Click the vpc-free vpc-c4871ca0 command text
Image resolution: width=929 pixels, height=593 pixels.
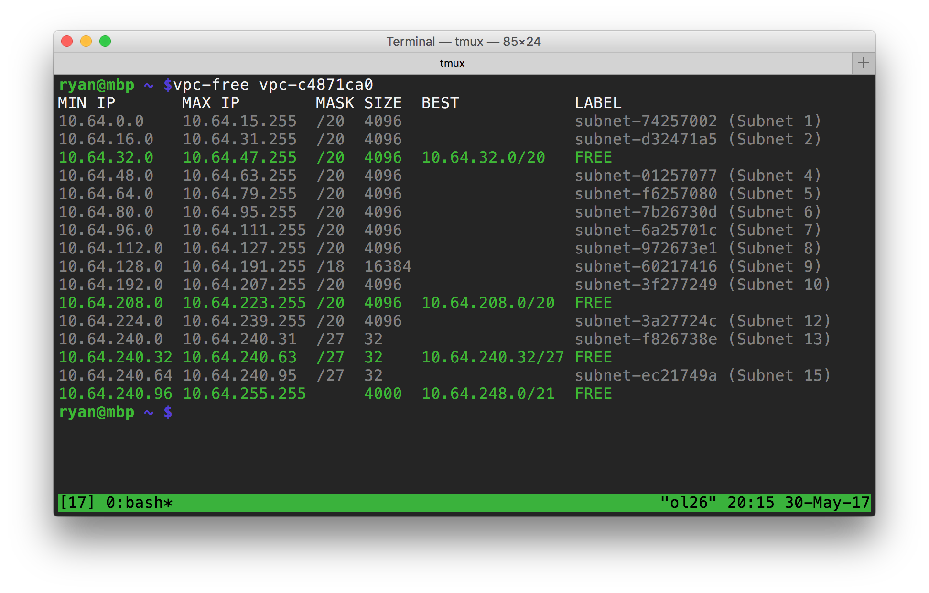[x=273, y=85]
